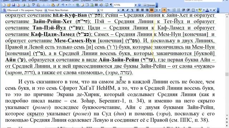Create a new blank document
The width and height of the screenshot is (229, 128).
point(4,5)
